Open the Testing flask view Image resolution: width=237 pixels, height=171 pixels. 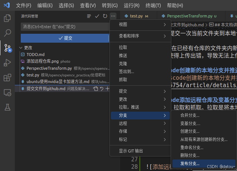(x=7, y=107)
